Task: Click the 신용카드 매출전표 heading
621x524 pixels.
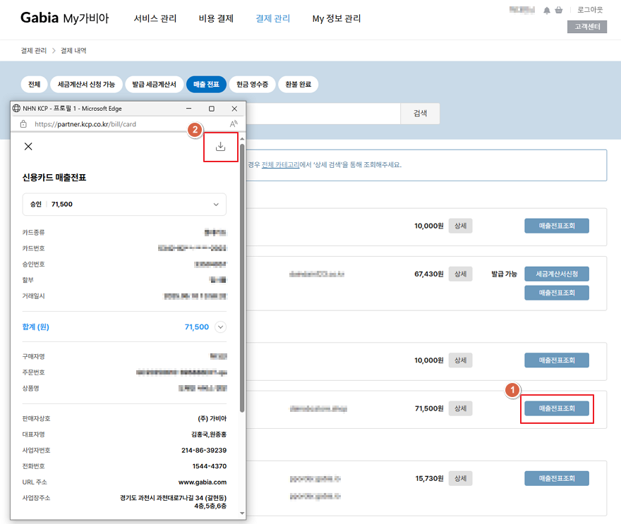Action: coord(54,177)
